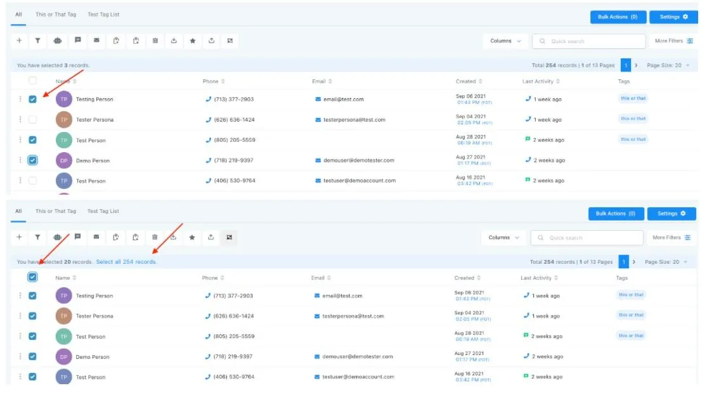Click the envelope email icon in lower toolbar
Viewport: 714px width, 395px height.
tap(96, 236)
